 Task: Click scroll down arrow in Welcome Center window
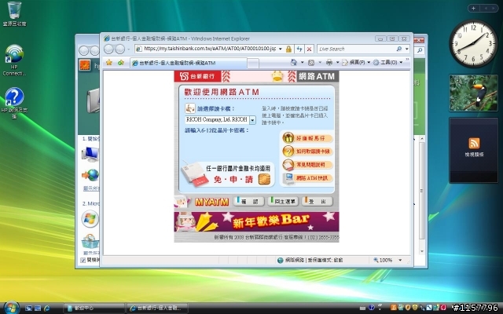pos(422,251)
